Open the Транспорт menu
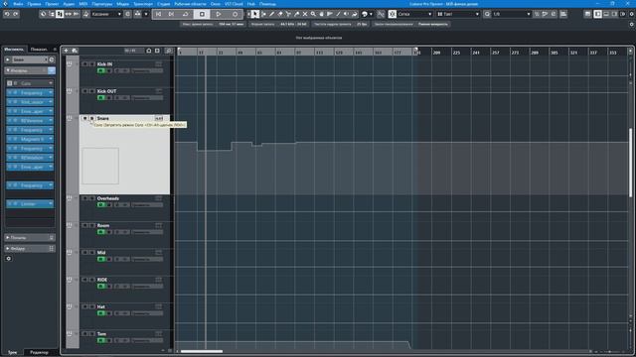Viewport: 636px width, 357px height. 143,4
